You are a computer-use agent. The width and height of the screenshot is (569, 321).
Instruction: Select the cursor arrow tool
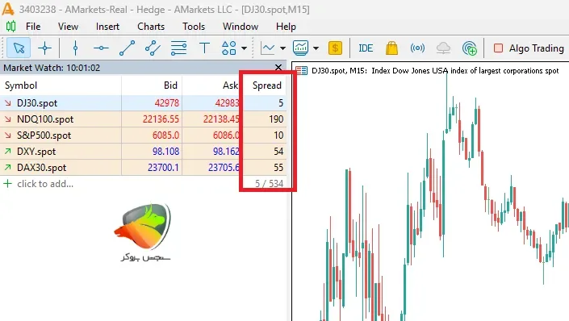click(19, 48)
